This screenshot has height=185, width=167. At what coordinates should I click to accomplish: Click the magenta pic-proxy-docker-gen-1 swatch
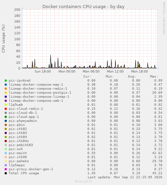pos(6,169)
